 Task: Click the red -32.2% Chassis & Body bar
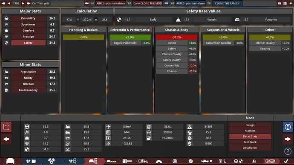coord(176,37)
